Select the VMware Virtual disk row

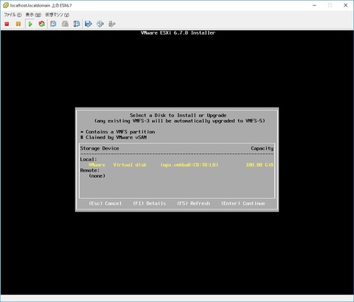tap(177, 165)
